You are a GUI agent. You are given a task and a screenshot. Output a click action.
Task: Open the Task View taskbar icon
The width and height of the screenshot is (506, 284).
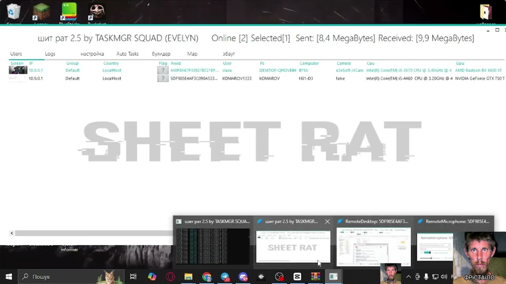[x=133, y=277]
